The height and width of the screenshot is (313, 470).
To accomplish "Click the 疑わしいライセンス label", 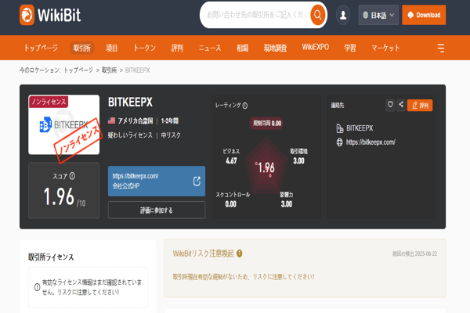I will [x=130, y=135].
